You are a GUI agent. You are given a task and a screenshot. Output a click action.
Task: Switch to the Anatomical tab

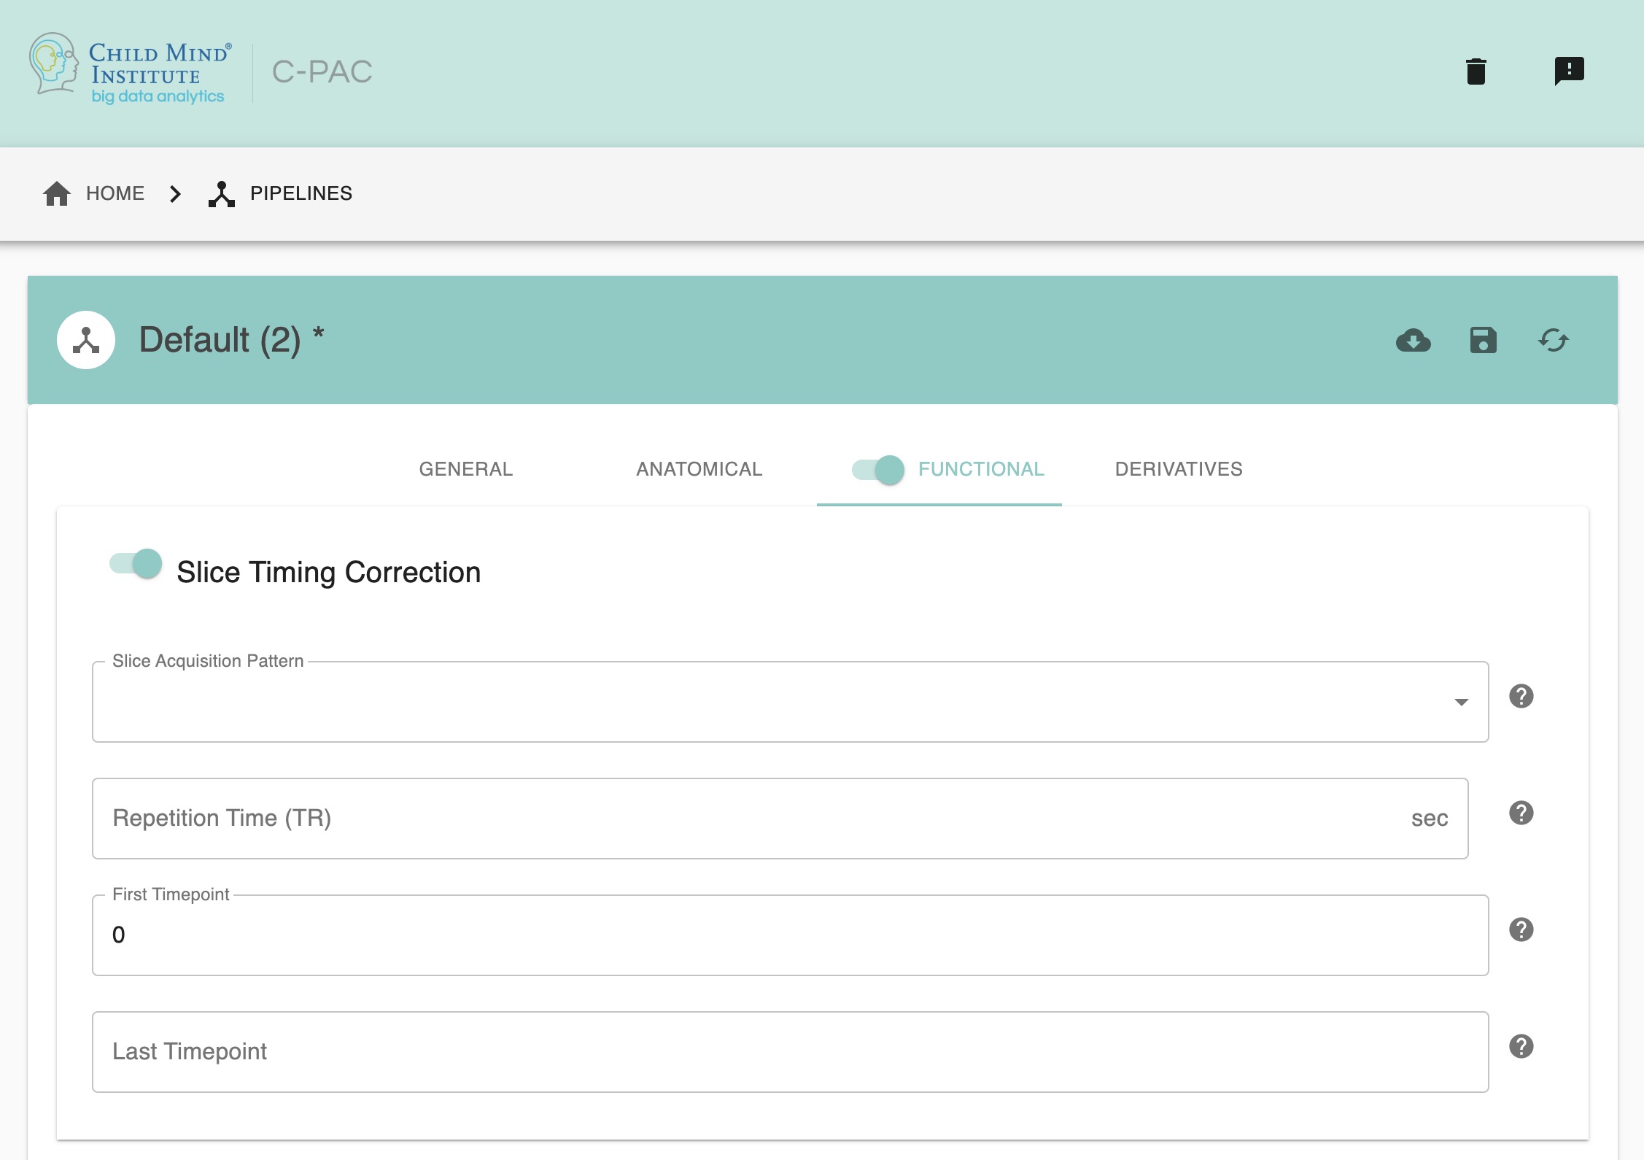tap(699, 469)
